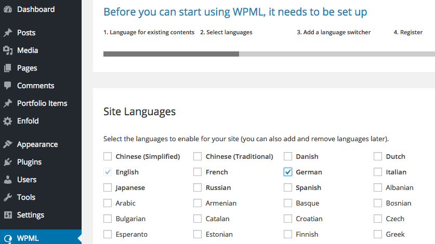Viewport: 435px width, 244px height.
Task: Click step '1. Language for existing contents'
Action: tap(149, 32)
